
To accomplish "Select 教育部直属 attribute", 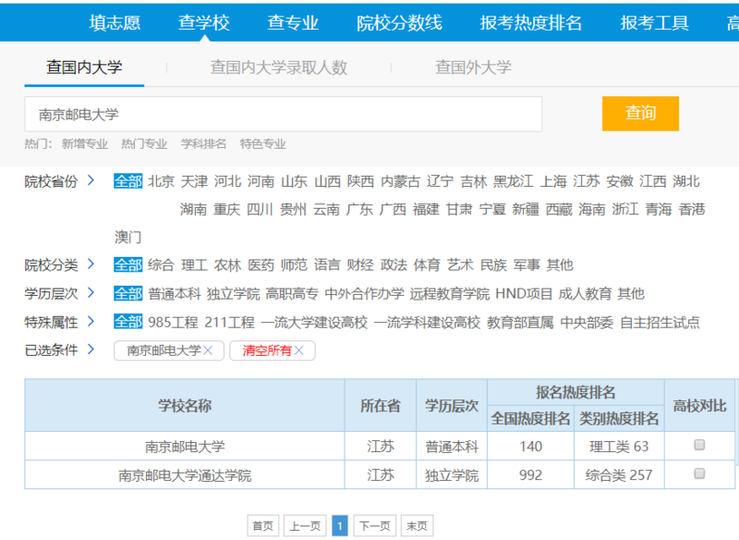I will (x=520, y=323).
